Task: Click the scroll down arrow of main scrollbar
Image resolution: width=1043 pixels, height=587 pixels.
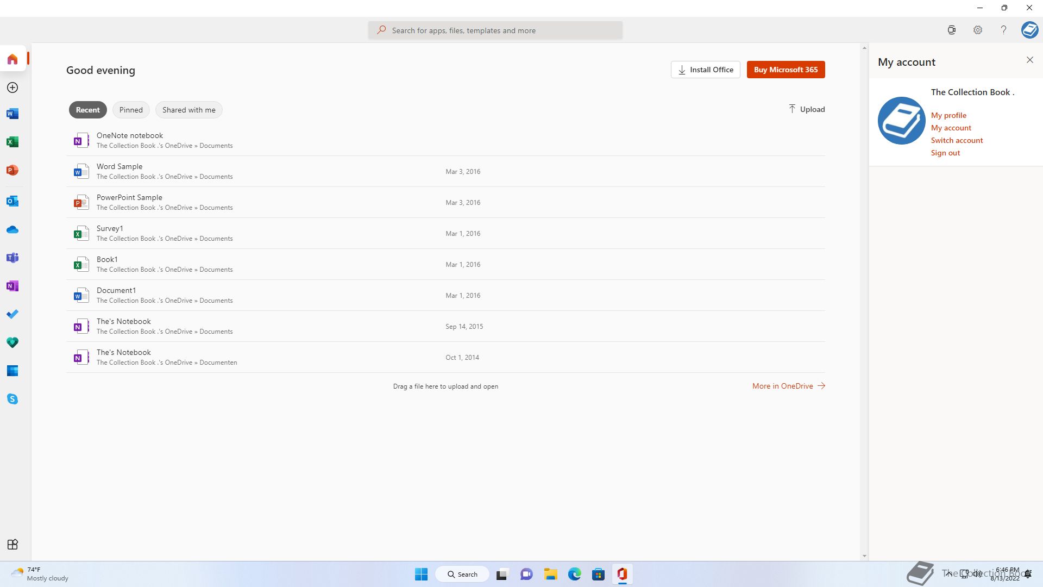Action: [864, 556]
